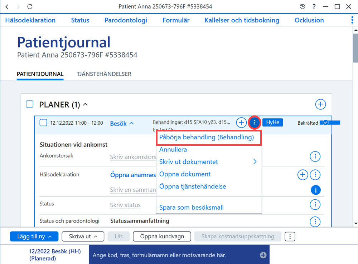
Task: Click the blue HyHe label button
Action: click(272, 123)
